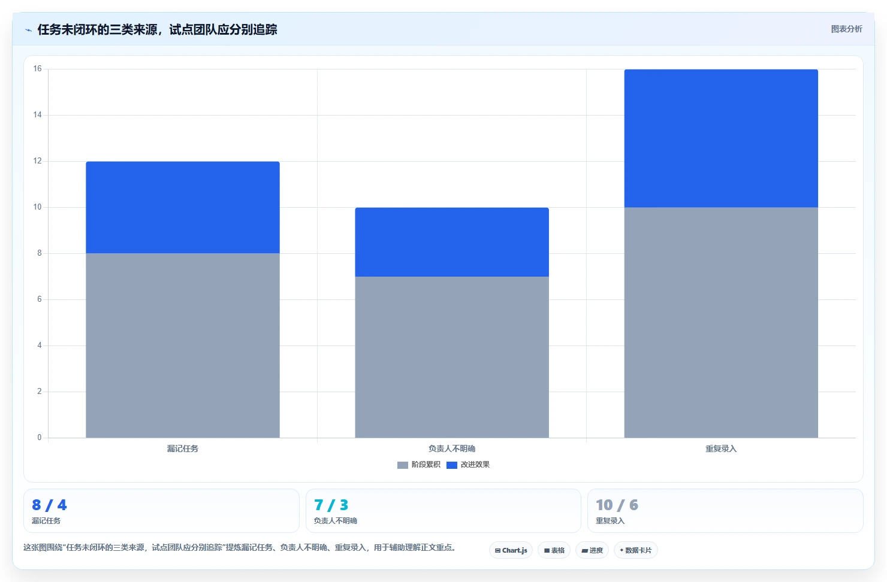The image size is (887, 582).
Task: Click the gray 阶段累积 segment for 负责人不明确
Action: point(452,357)
